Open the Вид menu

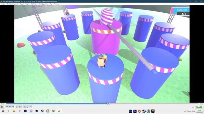pos(51,4)
